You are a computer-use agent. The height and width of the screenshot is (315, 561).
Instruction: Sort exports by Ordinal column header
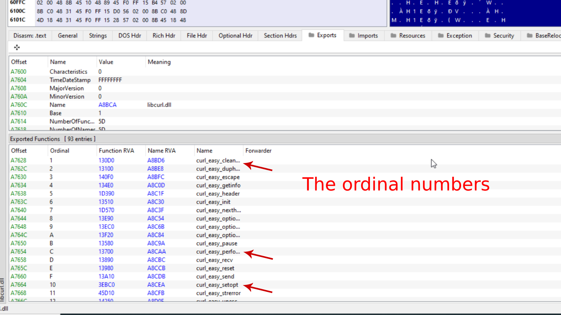tap(60, 150)
